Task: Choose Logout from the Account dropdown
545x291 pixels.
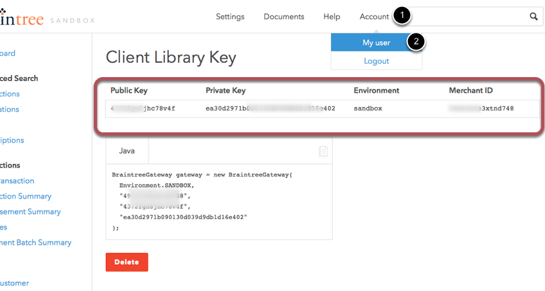Action: (377, 61)
